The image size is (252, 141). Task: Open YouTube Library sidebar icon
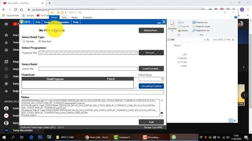6,61
